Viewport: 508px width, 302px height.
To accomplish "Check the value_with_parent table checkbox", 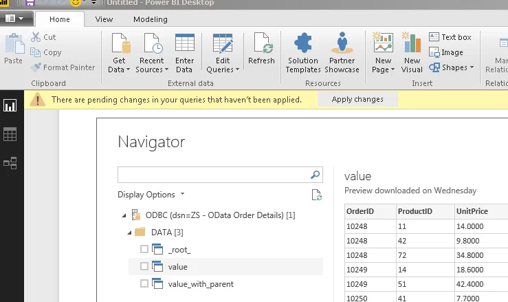I will [144, 283].
